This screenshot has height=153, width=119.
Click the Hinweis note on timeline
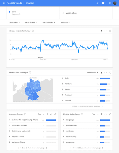pyautogui.click(x=40, y=58)
